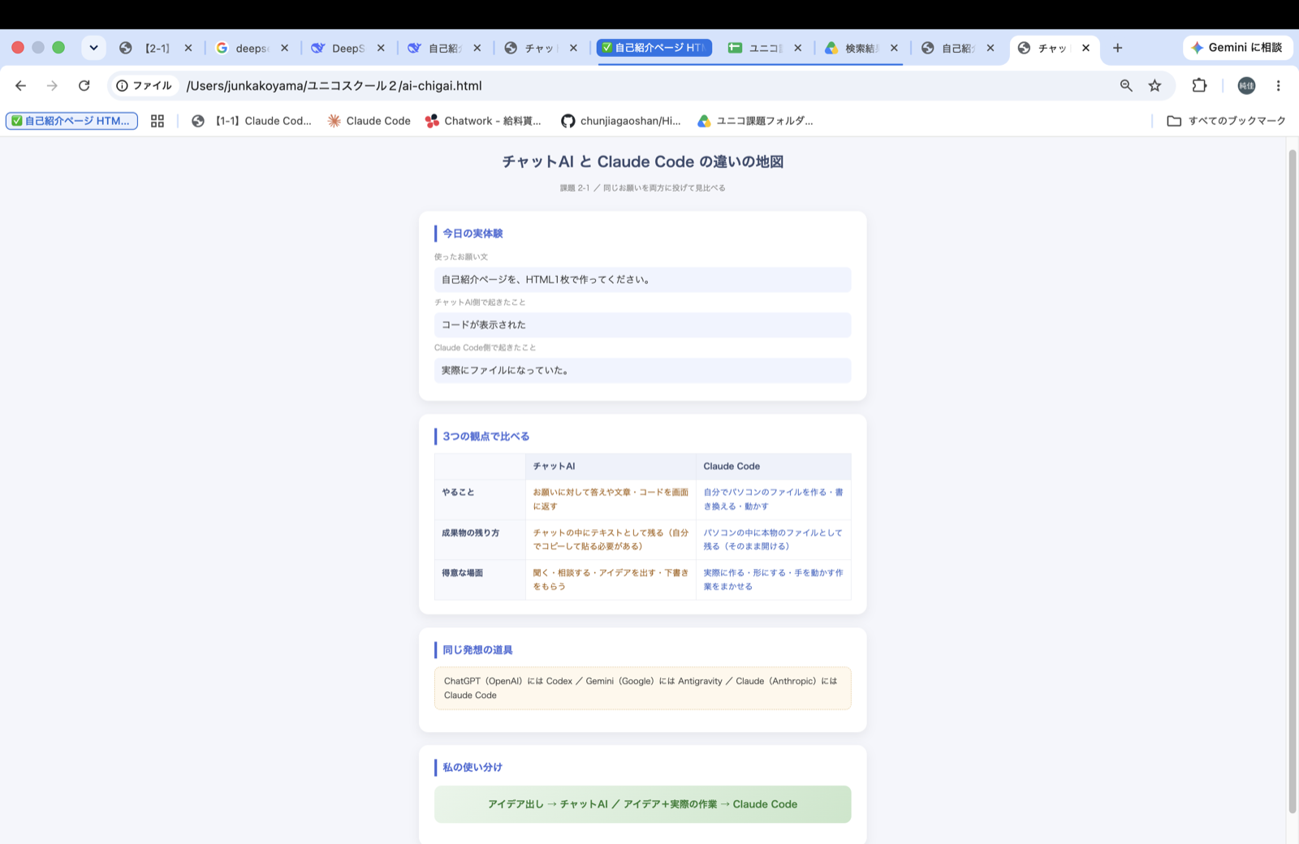Click the 同じ発想の道具 heading

pos(477,650)
